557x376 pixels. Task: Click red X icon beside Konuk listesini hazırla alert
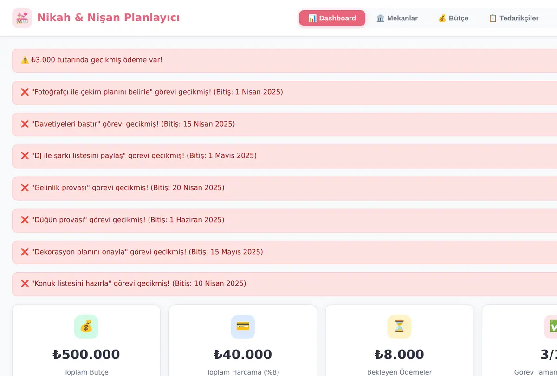coord(25,283)
